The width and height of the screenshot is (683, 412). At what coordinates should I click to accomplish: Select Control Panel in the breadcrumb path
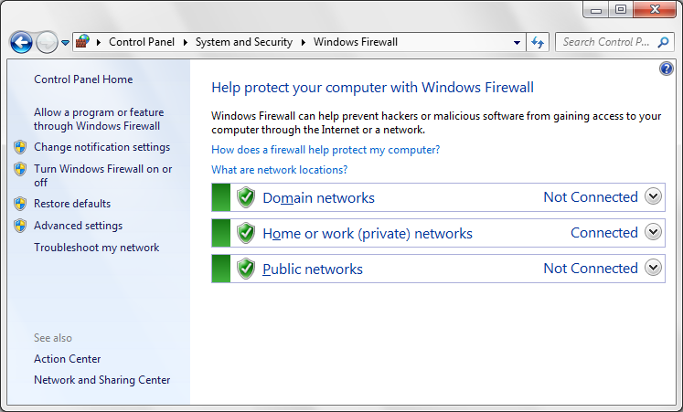pos(140,42)
